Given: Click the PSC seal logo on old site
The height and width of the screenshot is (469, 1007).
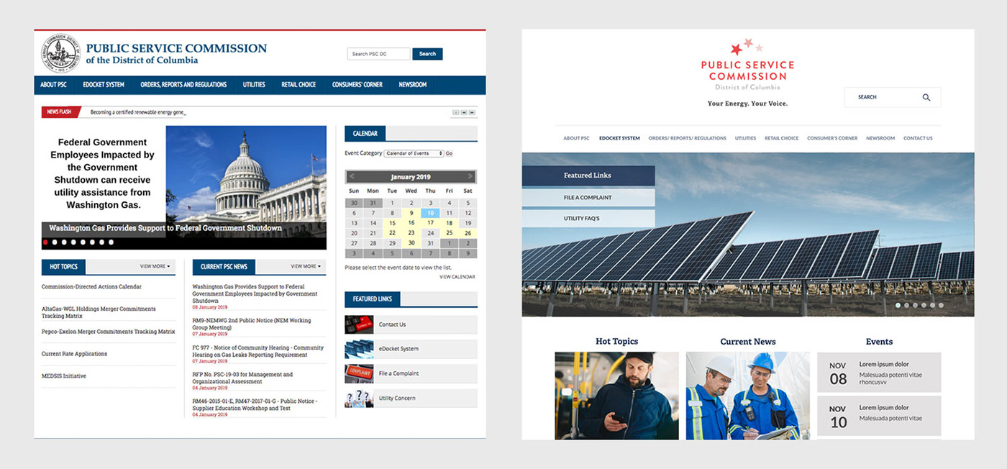Looking at the screenshot, I should pyautogui.click(x=60, y=53).
